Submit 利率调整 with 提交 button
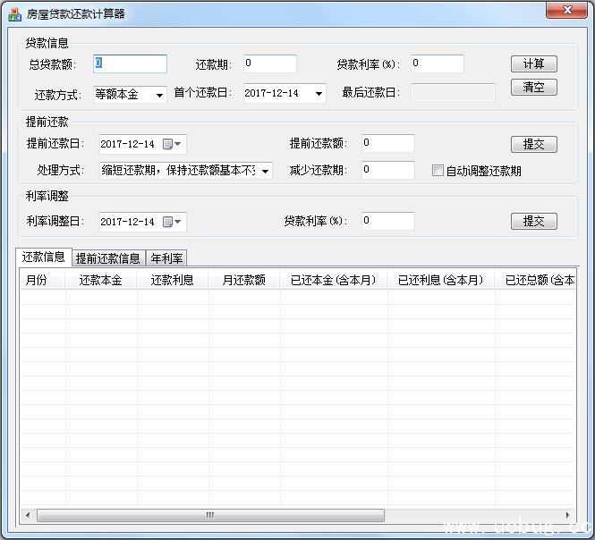The image size is (595, 540). click(534, 222)
